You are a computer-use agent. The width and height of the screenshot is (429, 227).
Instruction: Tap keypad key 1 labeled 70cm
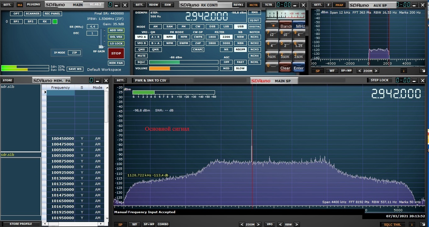(x=272, y=56)
